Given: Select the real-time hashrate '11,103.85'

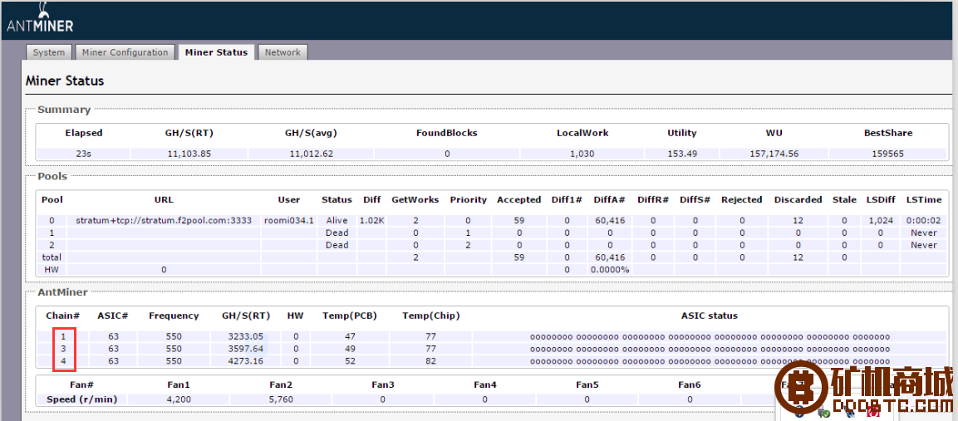Looking at the screenshot, I should point(189,154).
